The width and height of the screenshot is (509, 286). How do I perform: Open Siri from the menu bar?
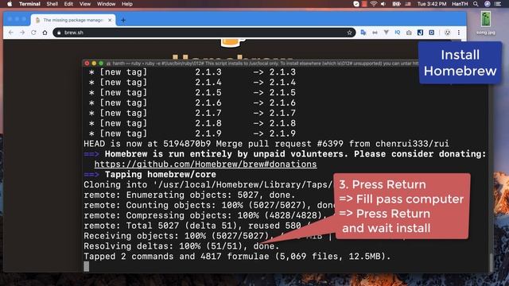488,4
